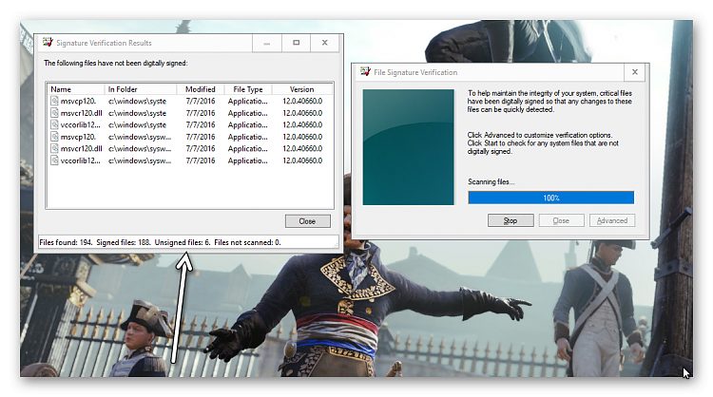The height and width of the screenshot is (397, 713).
Task: Click 12.0.40660.0 version in the first msvcp120 row
Action: (302, 101)
